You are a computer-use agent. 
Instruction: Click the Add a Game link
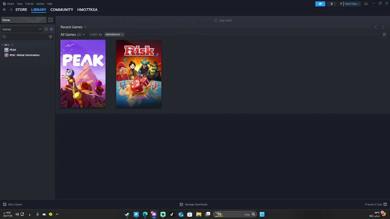tap(15, 204)
